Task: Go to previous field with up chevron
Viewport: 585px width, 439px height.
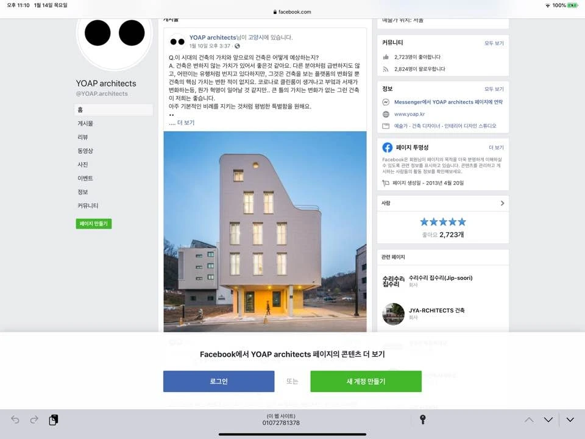Action: pos(529,419)
